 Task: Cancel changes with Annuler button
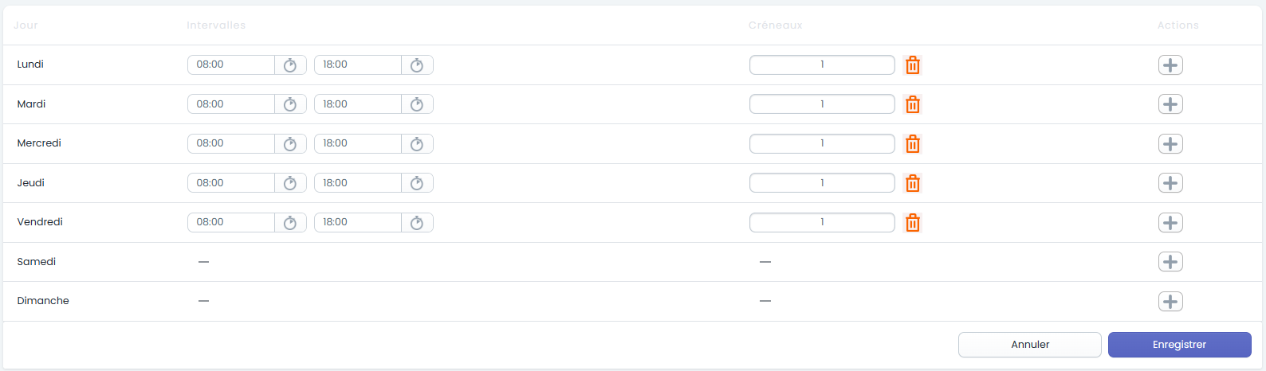coord(1030,345)
